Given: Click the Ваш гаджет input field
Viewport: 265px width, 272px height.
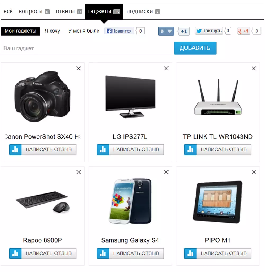Looking at the screenshot, I should (x=86, y=48).
